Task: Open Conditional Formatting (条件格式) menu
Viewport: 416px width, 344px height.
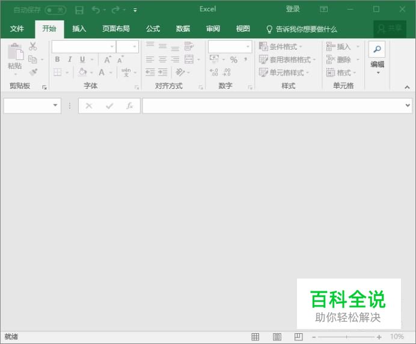Action: (280, 46)
